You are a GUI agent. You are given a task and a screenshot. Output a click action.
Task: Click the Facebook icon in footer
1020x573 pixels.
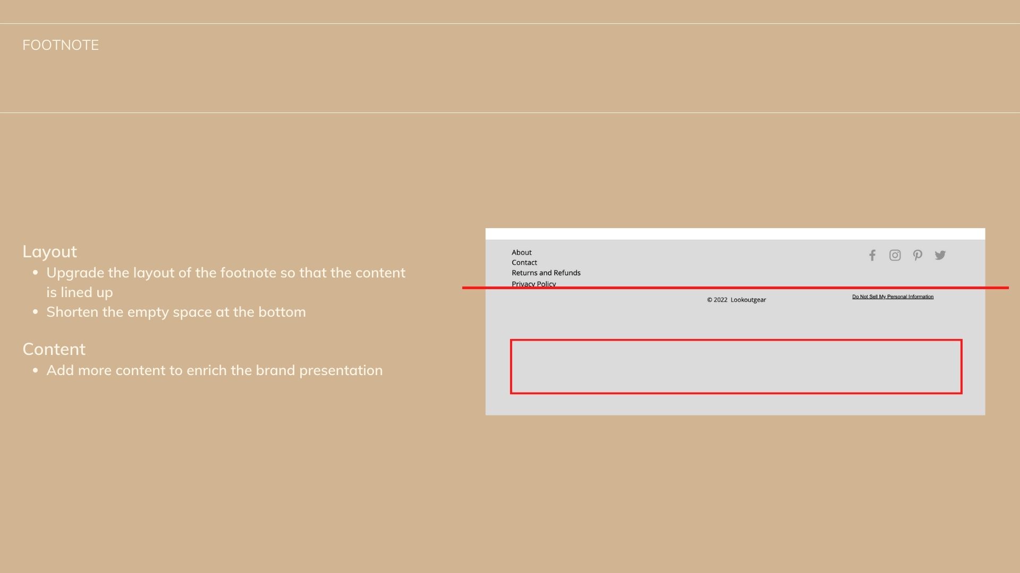[x=872, y=256]
